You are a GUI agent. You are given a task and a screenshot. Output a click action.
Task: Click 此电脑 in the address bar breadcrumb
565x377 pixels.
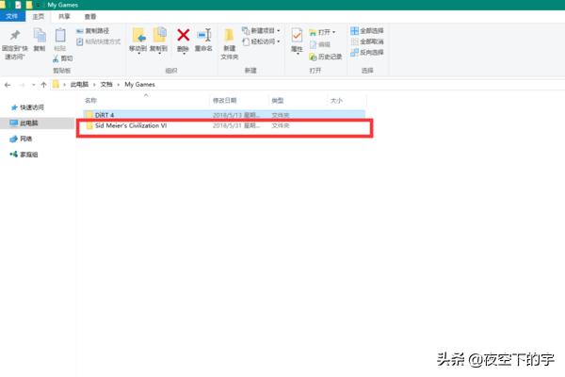coord(79,85)
